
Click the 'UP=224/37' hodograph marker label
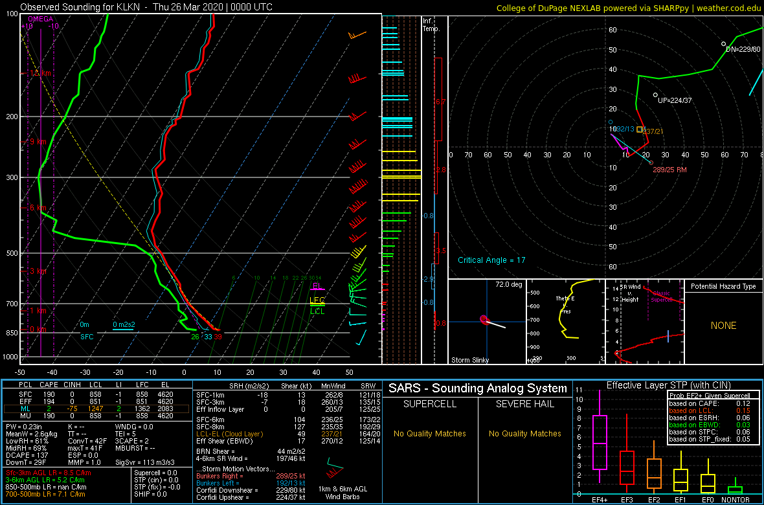click(675, 100)
